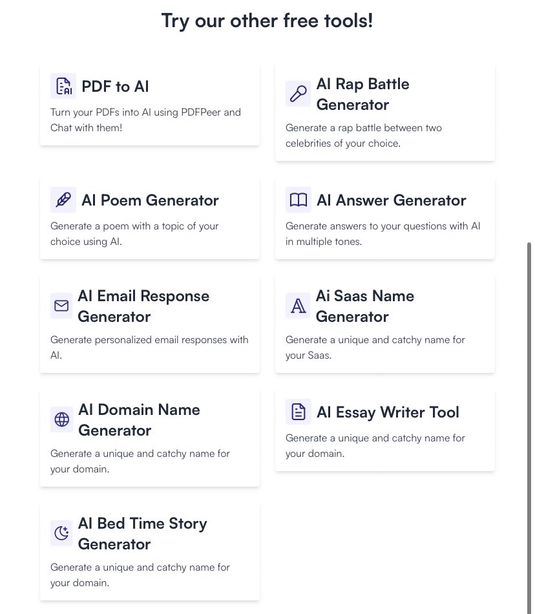Click the envelope Email Response icon
Viewport: 535px width, 614px height.
click(x=62, y=306)
